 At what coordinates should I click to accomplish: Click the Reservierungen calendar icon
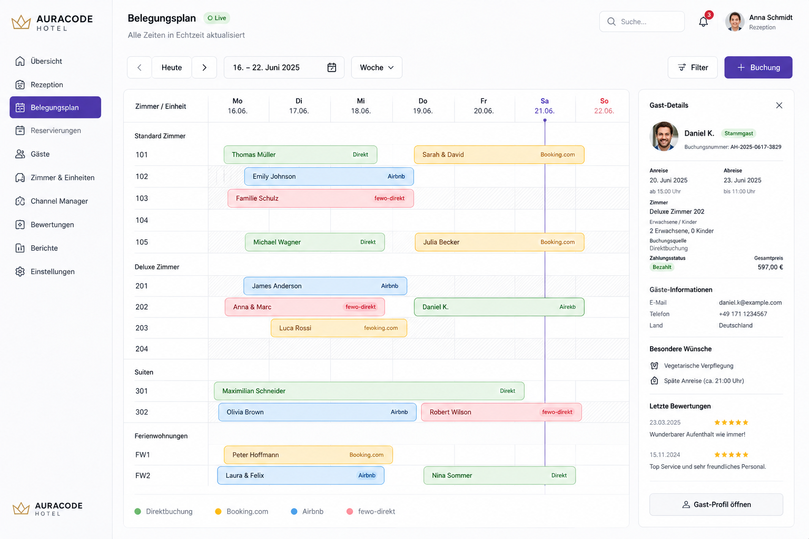[20, 131]
